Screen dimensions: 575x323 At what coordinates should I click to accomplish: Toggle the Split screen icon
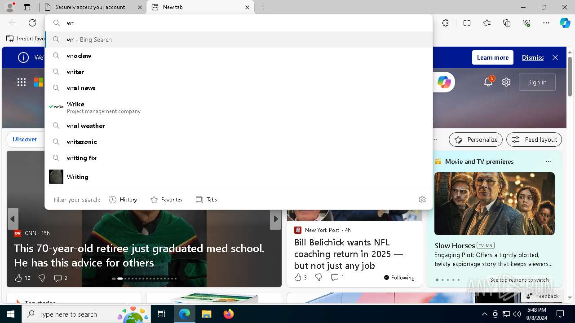[467, 23]
